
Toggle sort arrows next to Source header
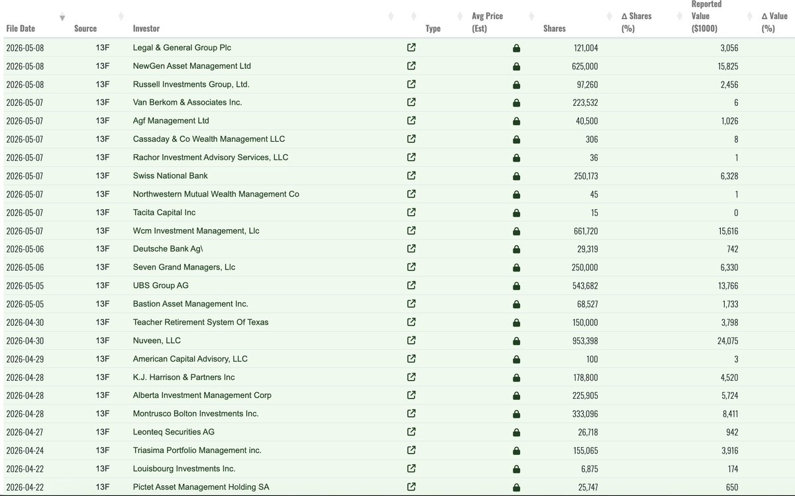(x=120, y=17)
